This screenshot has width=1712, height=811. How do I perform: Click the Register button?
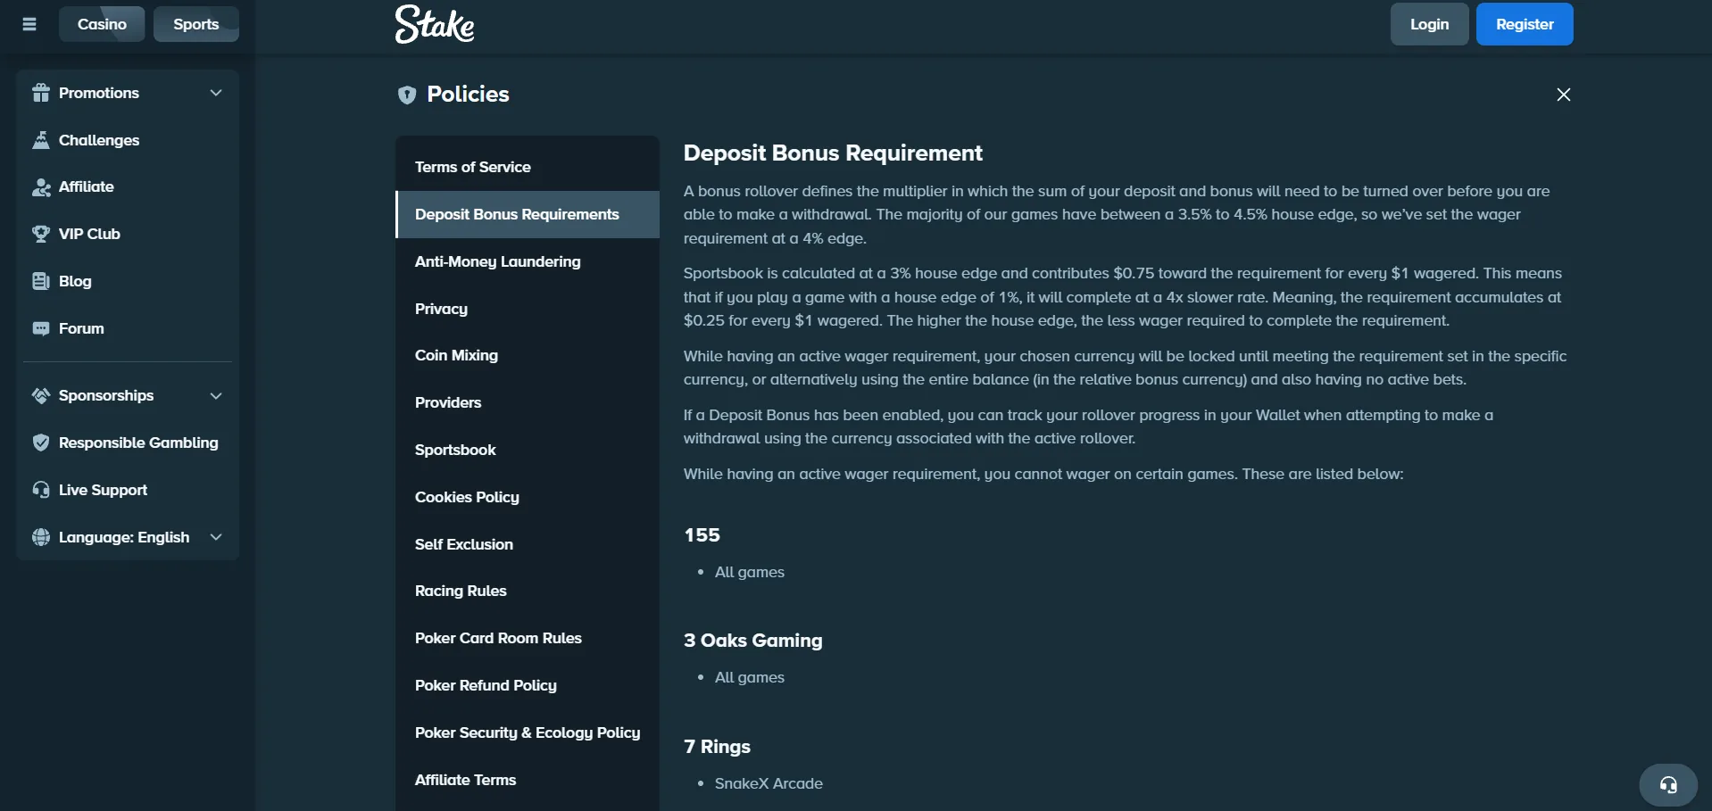1525,24
